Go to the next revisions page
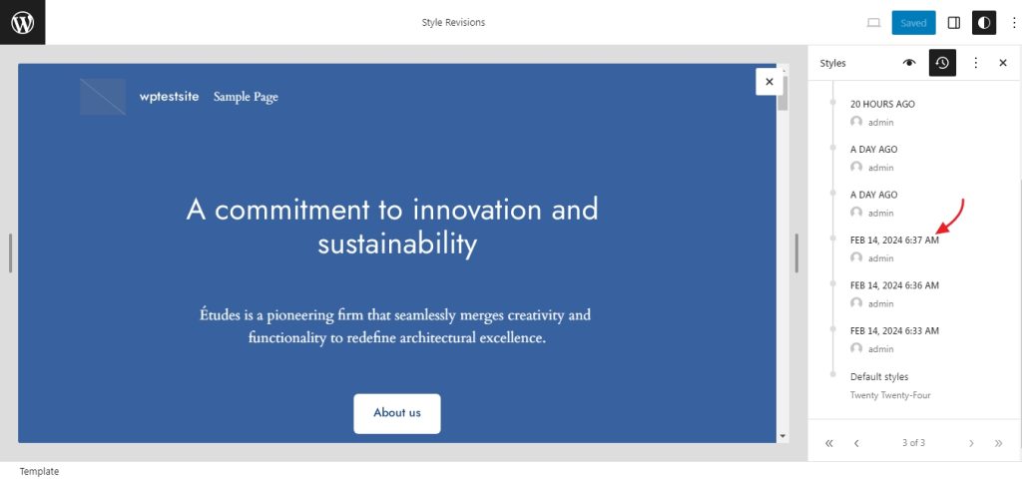Screen dimensions: 1022x480 tap(971, 443)
